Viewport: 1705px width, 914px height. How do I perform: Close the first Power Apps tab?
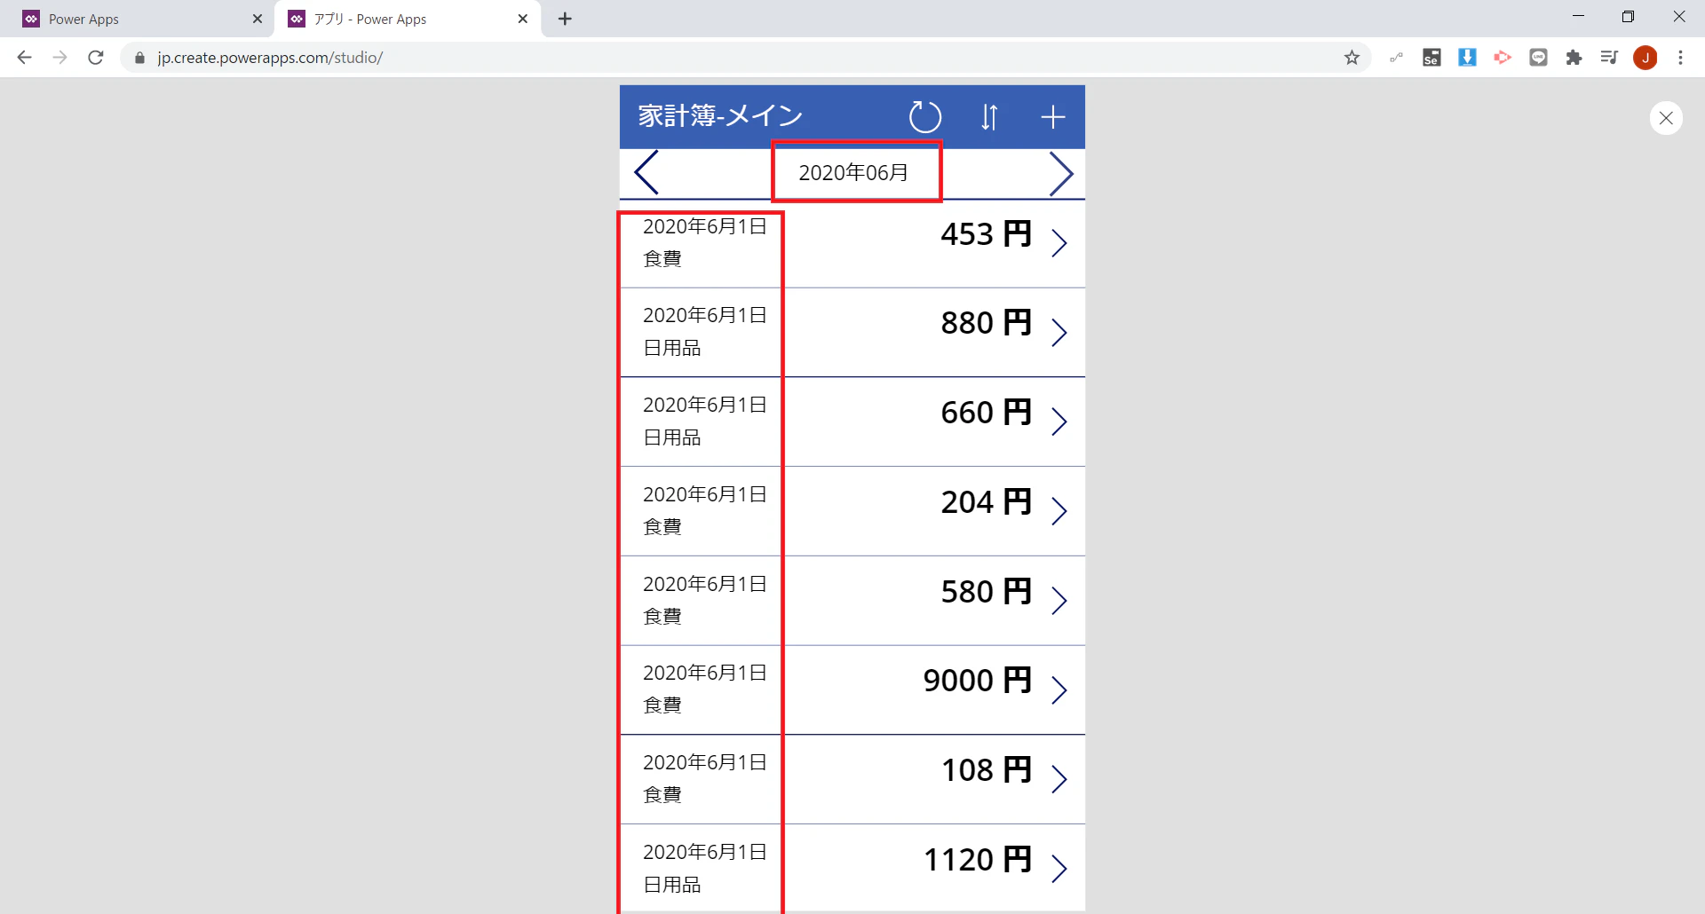click(258, 19)
